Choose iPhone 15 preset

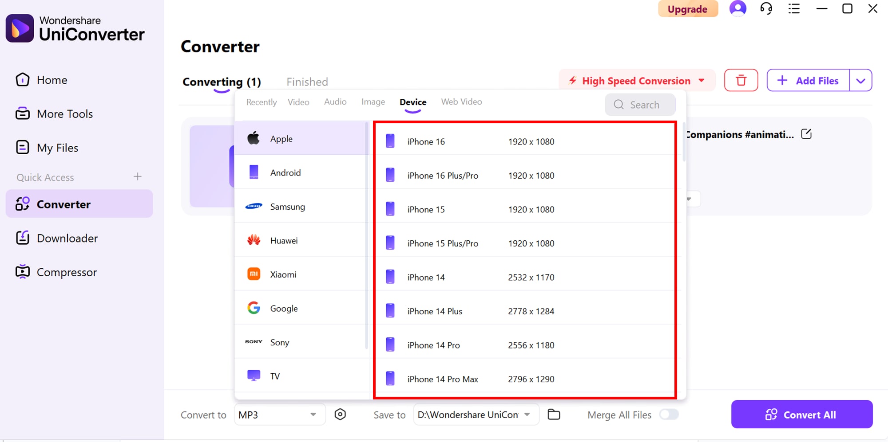tap(525, 209)
